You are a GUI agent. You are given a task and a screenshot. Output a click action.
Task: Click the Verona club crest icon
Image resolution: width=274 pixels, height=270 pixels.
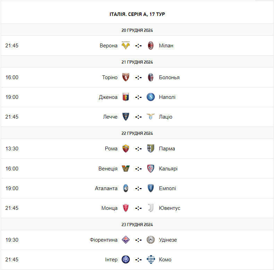pyautogui.click(x=126, y=46)
